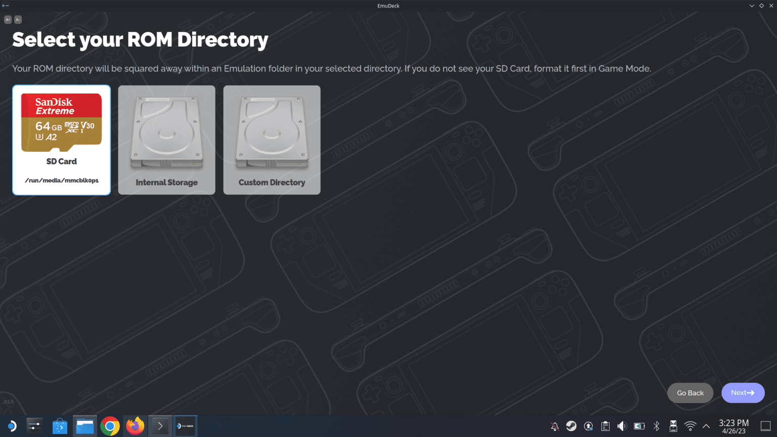
Task: Launch Firefox from the taskbar
Action: click(x=135, y=425)
